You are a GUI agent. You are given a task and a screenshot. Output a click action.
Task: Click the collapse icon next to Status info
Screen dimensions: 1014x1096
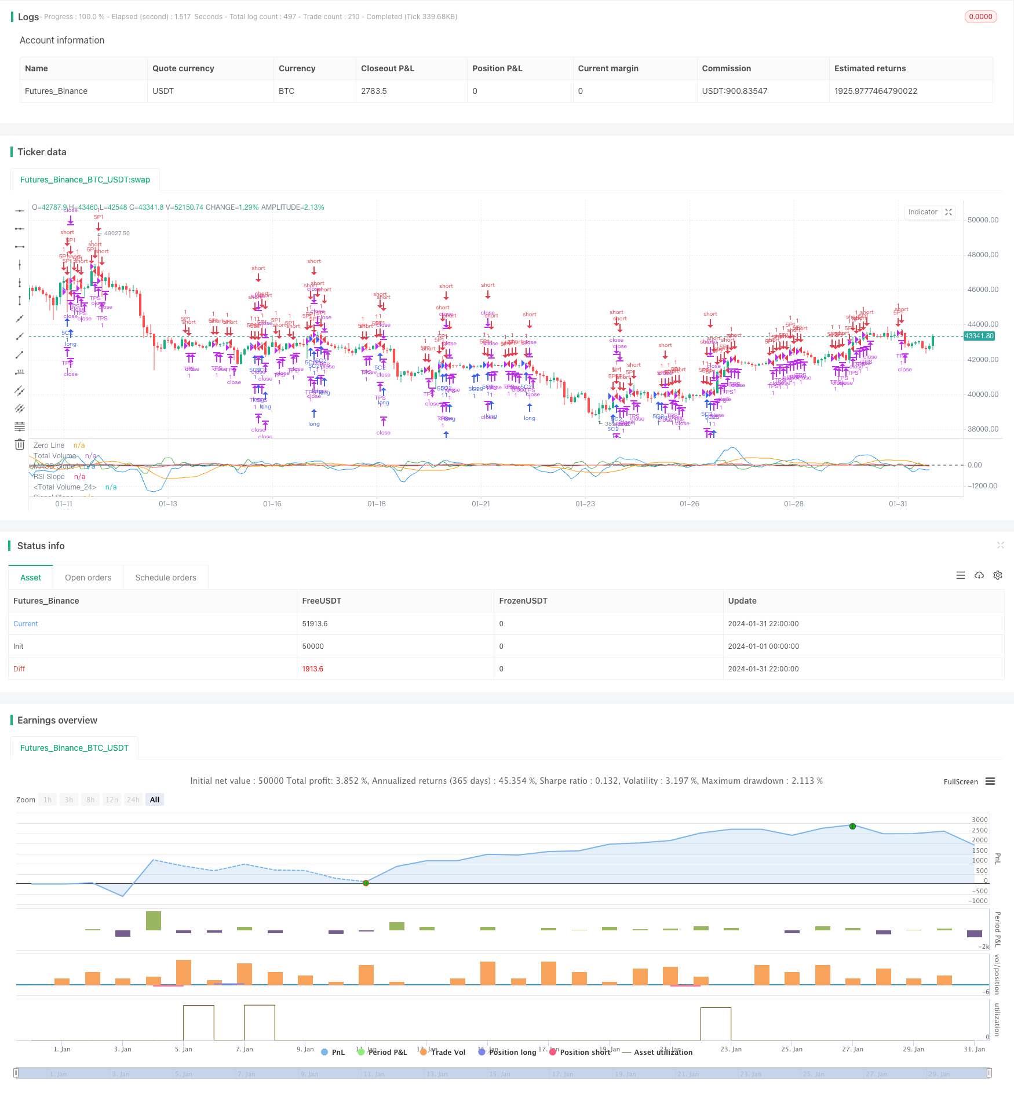(1000, 545)
